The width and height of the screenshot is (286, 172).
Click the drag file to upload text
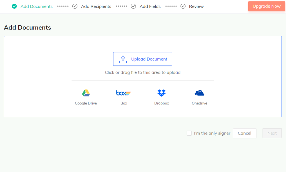pos(142,72)
